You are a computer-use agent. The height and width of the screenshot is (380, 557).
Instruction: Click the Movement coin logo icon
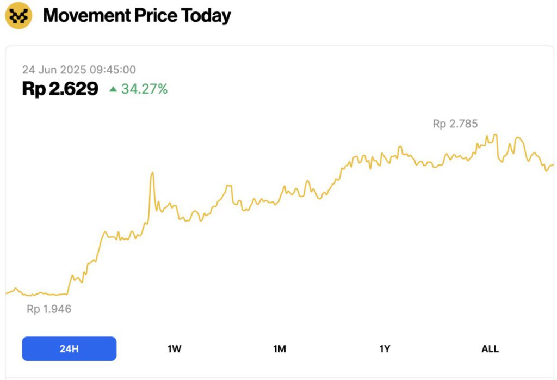[x=18, y=16]
